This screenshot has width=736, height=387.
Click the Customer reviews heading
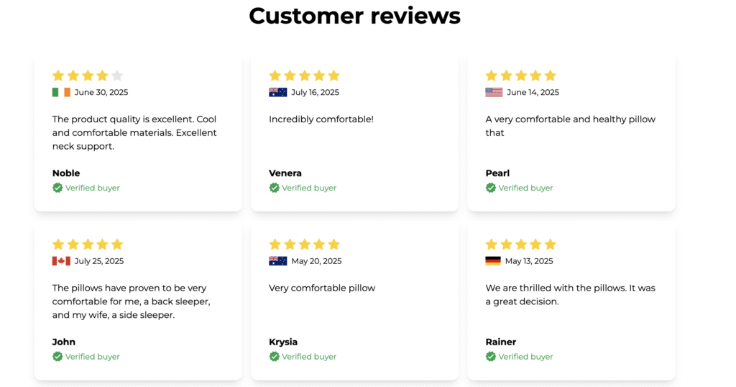click(x=354, y=15)
